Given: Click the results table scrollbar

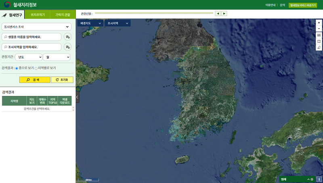Looking at the screenshot, I should click(x=73, y=109).
